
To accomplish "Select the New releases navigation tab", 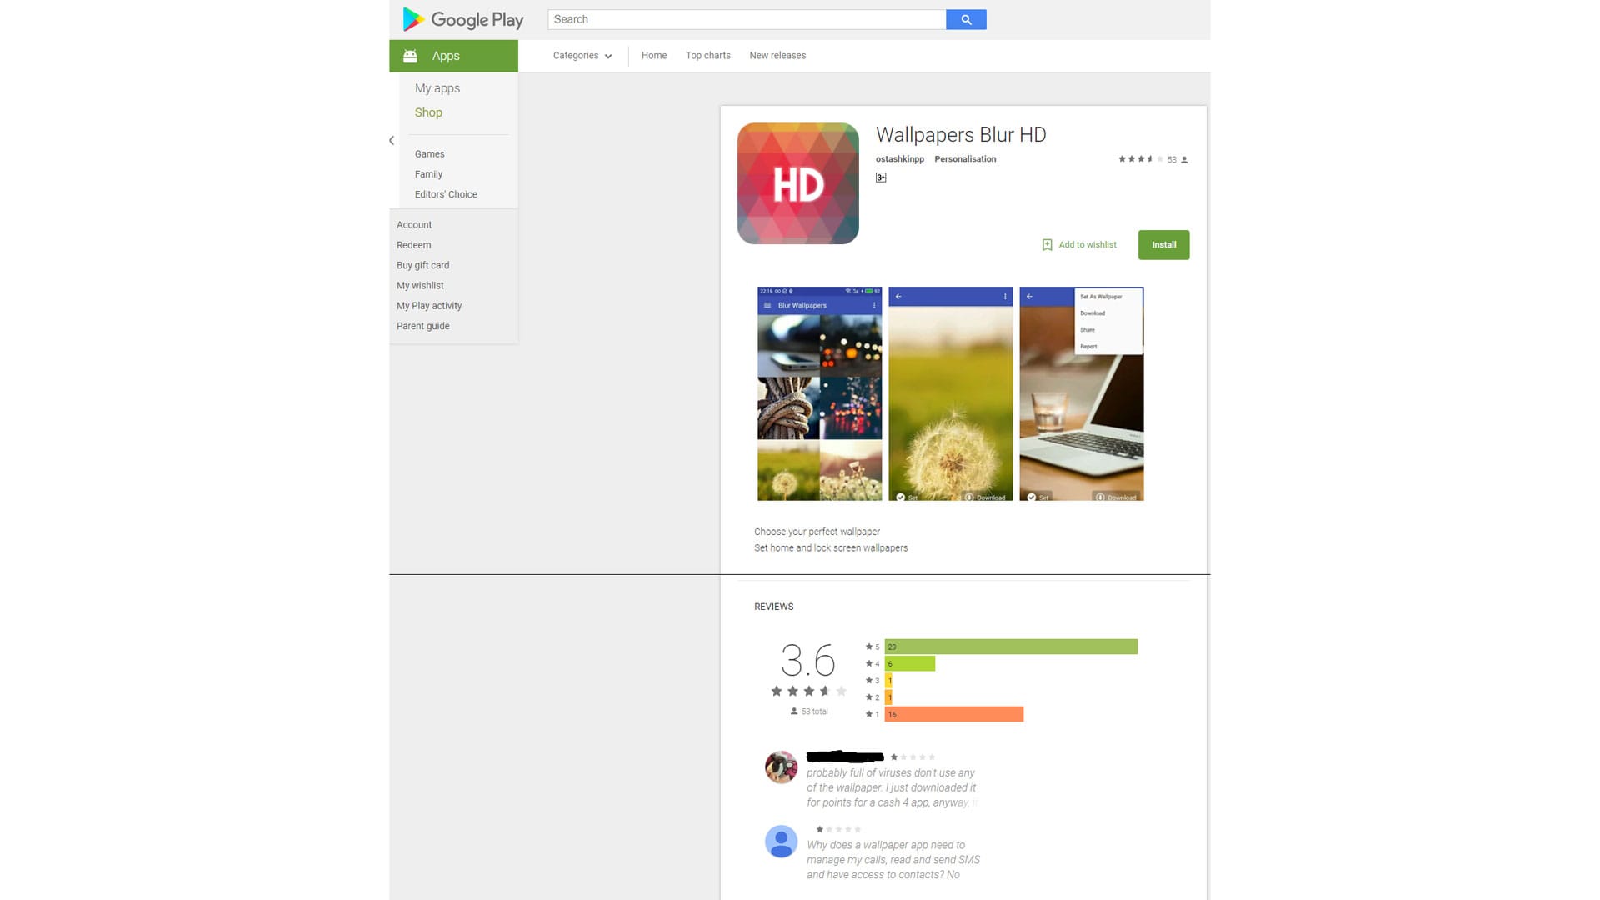I will 777,55.
